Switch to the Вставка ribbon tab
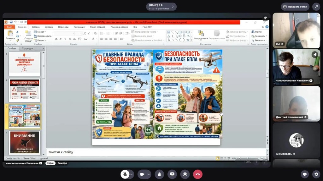323x181 pixels. point(36,27)
